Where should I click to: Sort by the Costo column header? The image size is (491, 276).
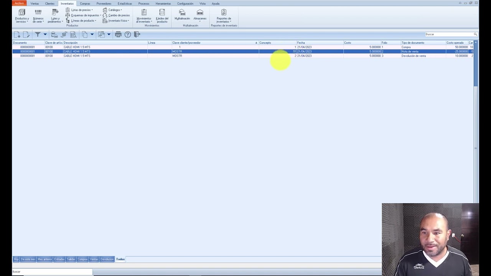click(362, 43)
